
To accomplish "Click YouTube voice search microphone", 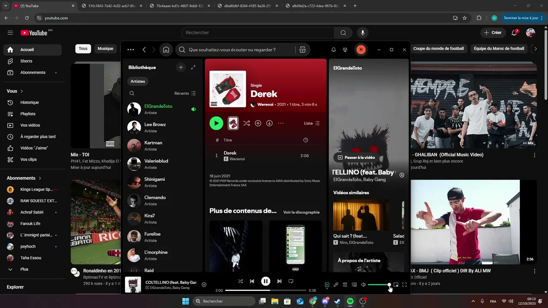I will click(x=363, y=33).
